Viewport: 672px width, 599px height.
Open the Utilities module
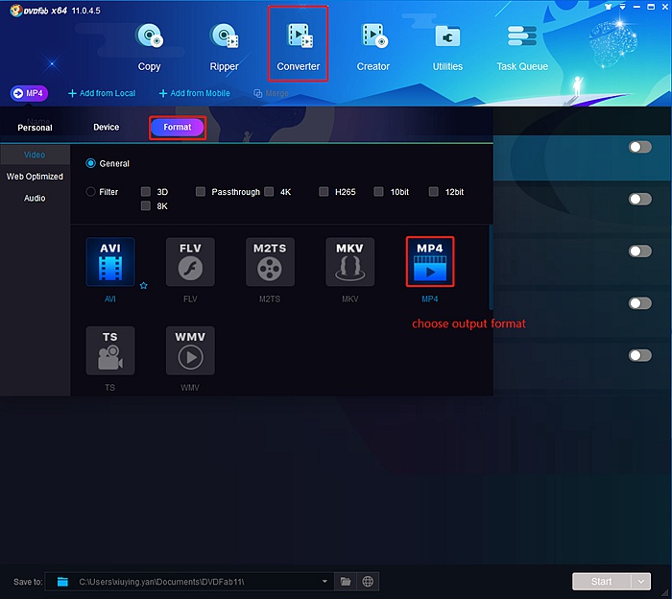coord(447,47)
